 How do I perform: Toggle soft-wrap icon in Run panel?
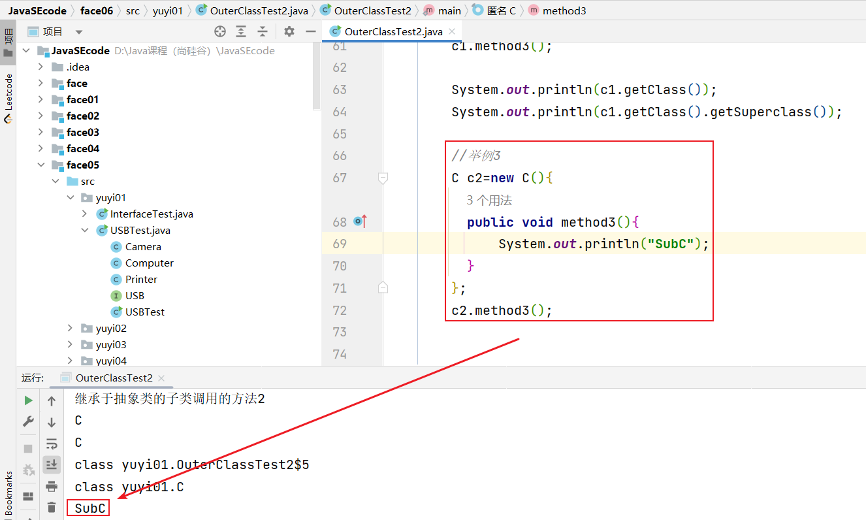point(52,444)
